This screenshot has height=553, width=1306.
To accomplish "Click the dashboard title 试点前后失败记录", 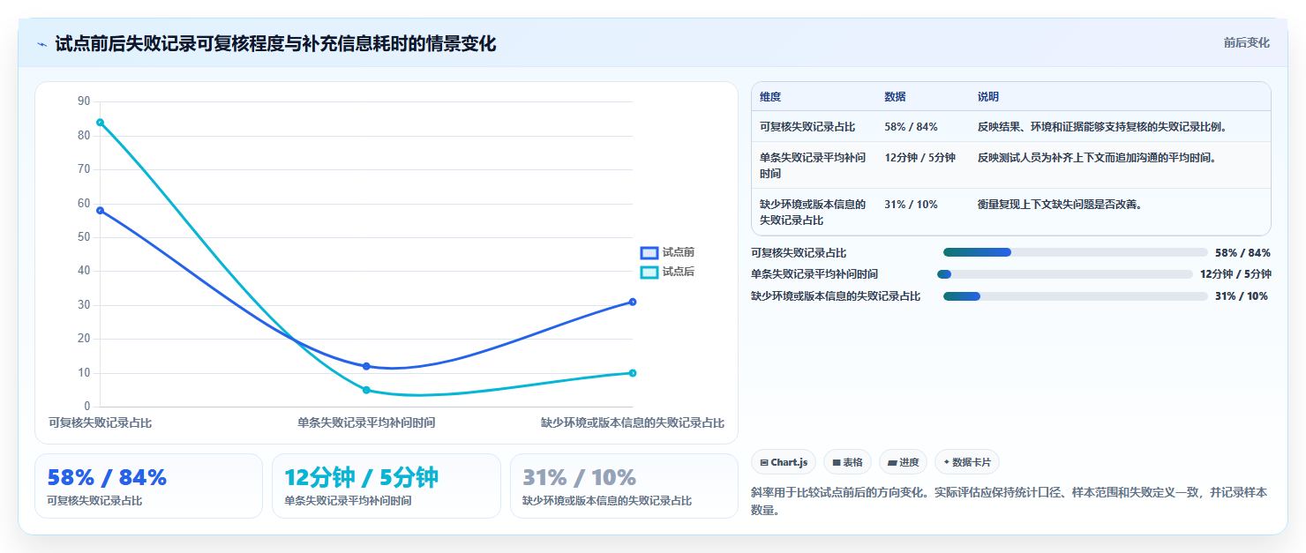I will [x=275, y=43].
